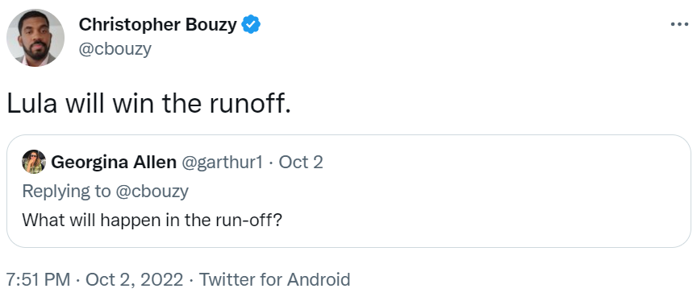Click the "Replying to" label text

coord(66,191)
